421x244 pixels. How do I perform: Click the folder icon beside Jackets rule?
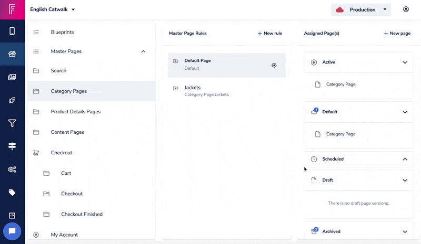176,88
